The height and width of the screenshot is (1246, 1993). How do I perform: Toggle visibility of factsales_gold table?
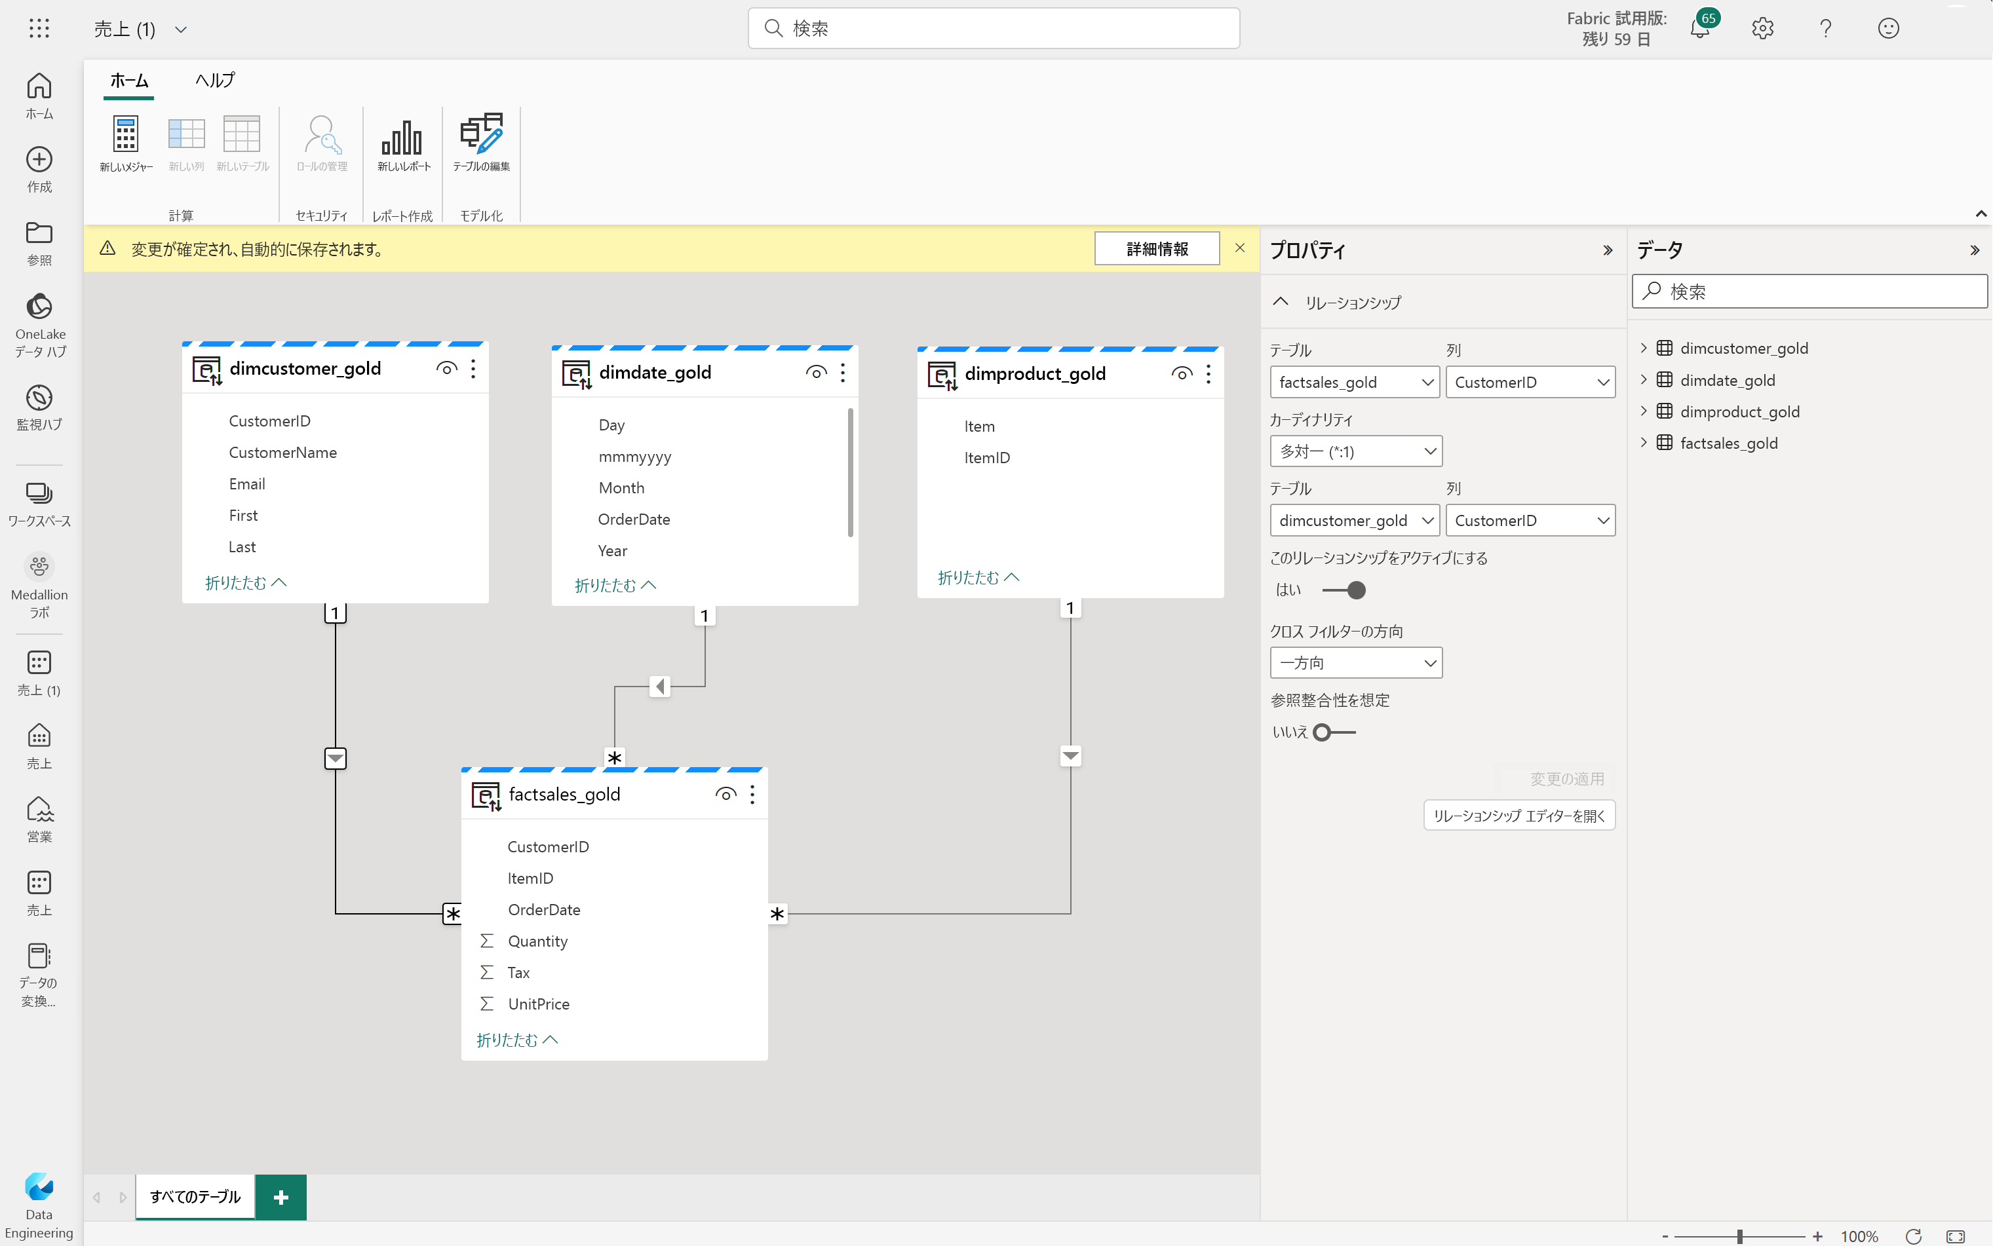coord(726,795)
